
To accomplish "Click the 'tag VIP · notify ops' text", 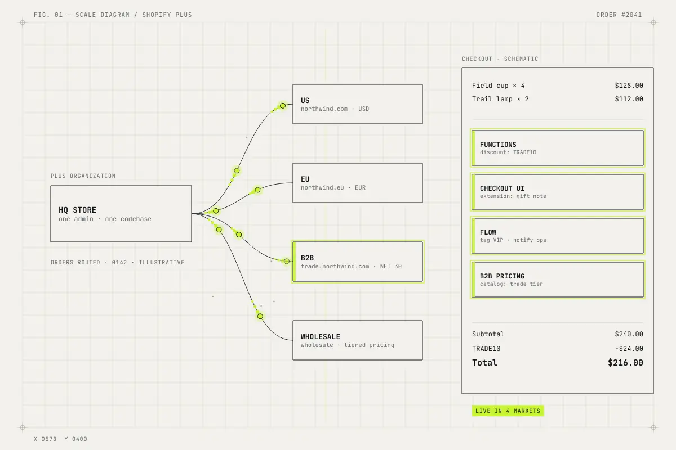I will click(x=513, y=240).
